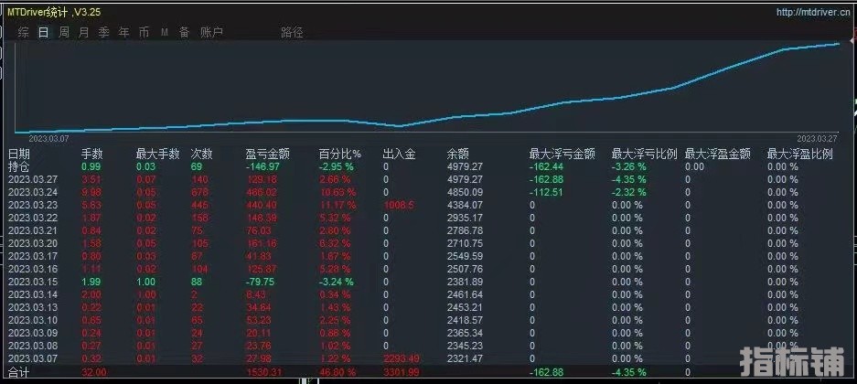Click the 1008.5 deposit value

tap(399, 205)
